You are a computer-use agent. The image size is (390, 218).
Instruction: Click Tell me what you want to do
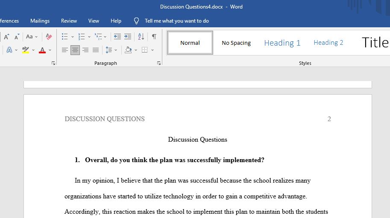177,21
